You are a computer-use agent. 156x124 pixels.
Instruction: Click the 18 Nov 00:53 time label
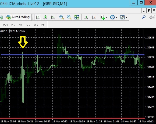pyautogui.click(x=60, y=122)
